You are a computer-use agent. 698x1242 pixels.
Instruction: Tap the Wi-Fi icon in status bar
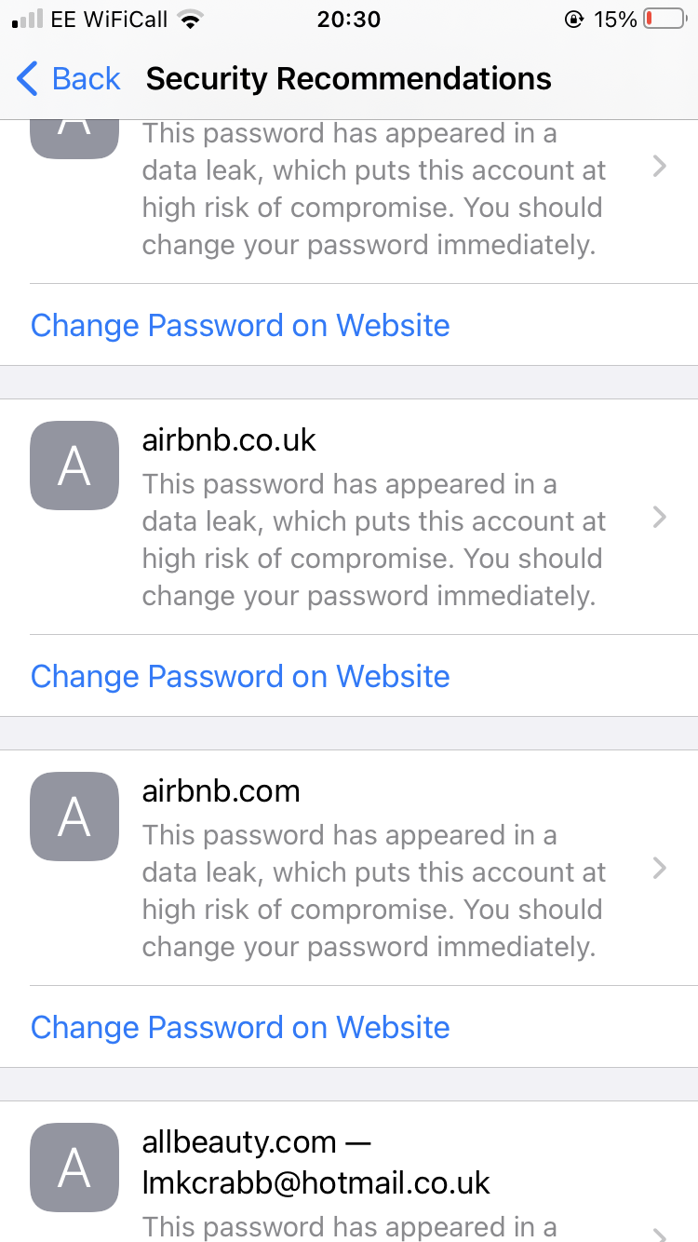[192, 20]
